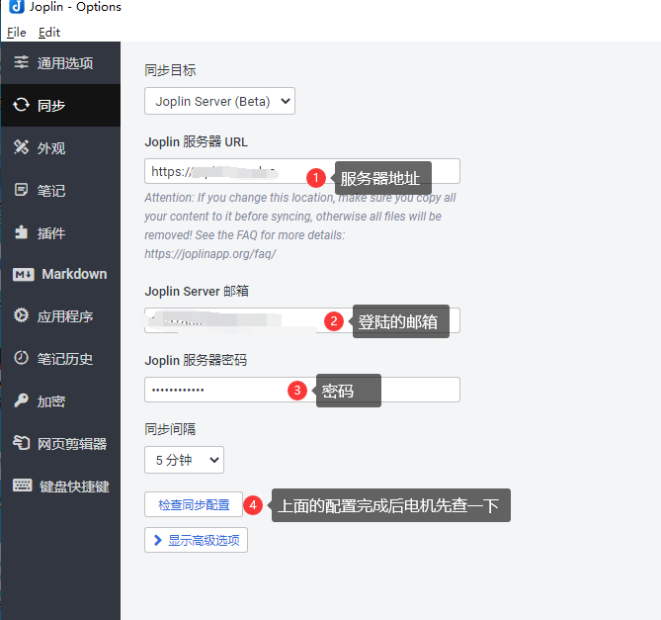Click the 检查同步配置 button

coord(194,505)
